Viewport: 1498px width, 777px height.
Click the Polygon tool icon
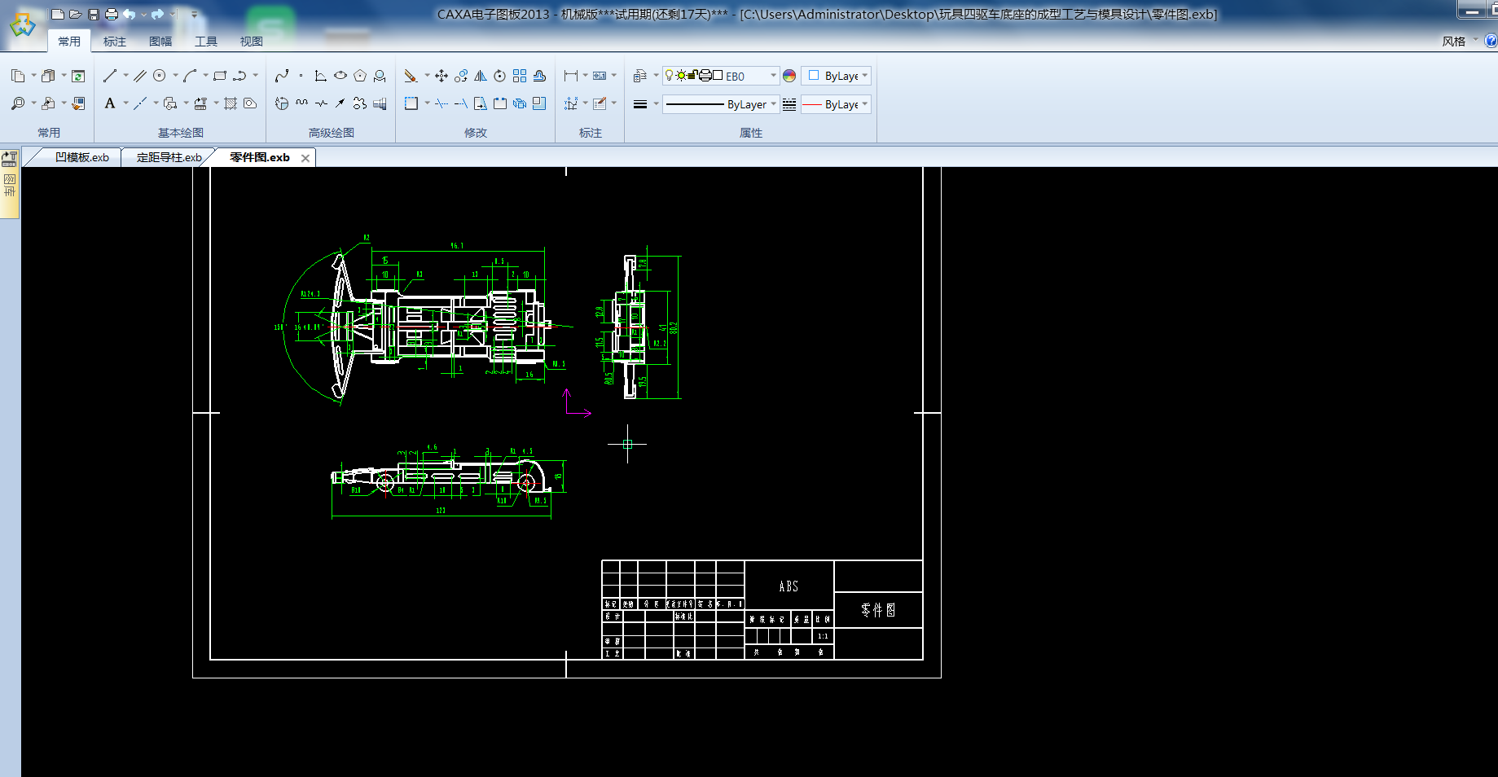coord(360,76)
